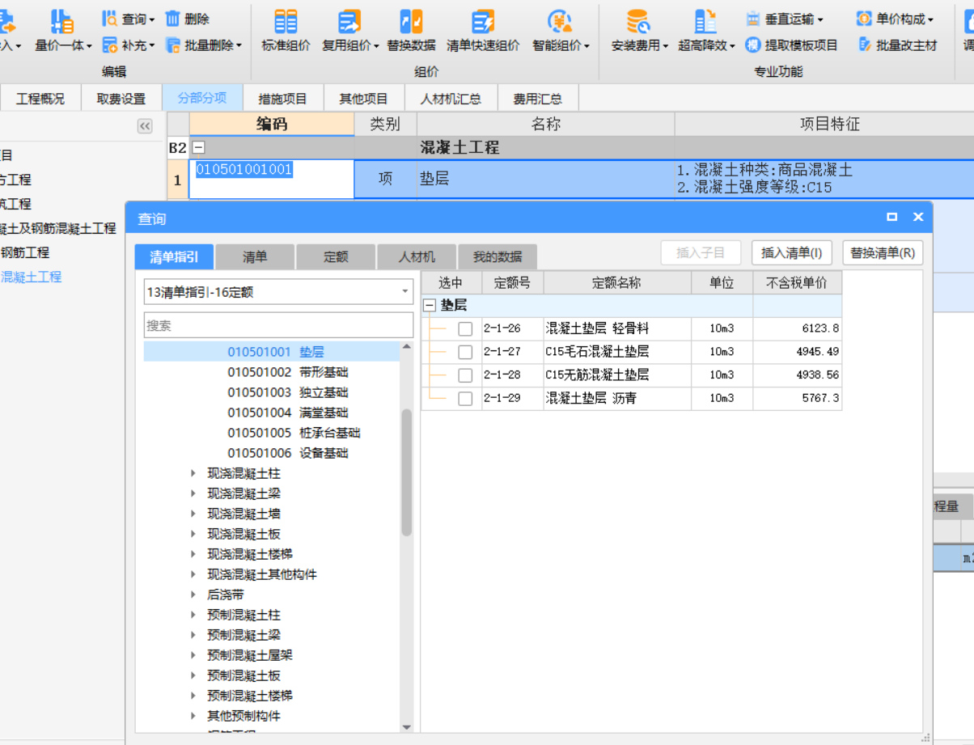Click the 补充 toolbar icon
Screen dimensions: 974x745
110,45
